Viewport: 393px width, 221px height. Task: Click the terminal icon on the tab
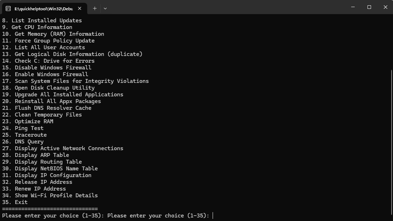point(8,8)
